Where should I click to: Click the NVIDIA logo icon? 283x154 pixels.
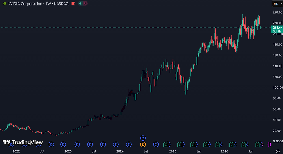coord(4,3)
